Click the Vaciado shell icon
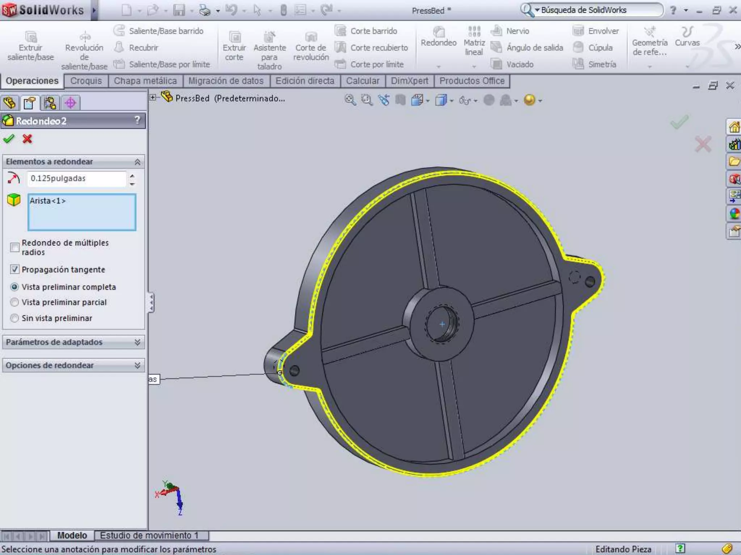 497,64
